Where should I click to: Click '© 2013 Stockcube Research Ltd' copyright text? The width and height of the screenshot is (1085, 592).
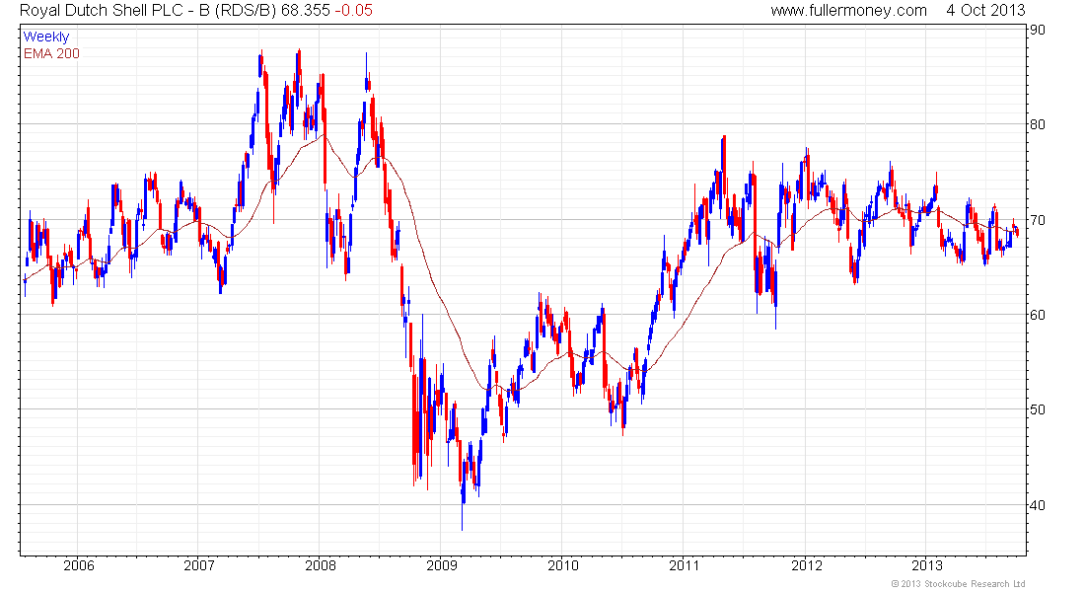pos(958,584)
